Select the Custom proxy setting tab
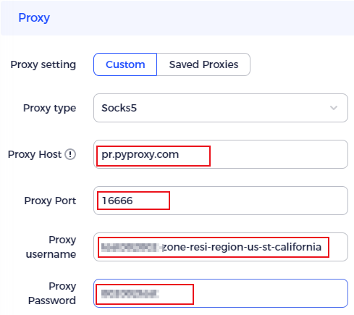The width and height of the screenshot is (354, 315). pyautogui.click(x=125, y=64)
